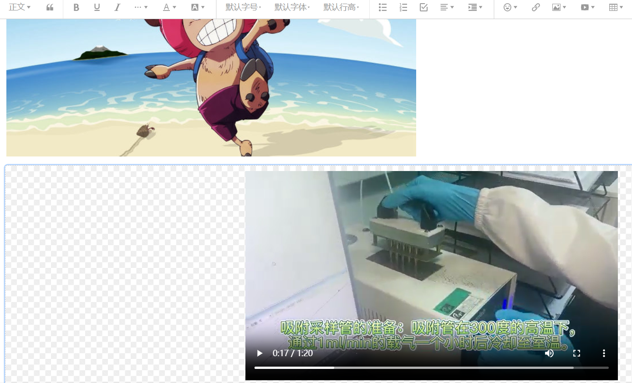Viewport: 632px width, 383px height.
Task: Mute the video audio
Action: pyautogui.click(x=549, y=353)
